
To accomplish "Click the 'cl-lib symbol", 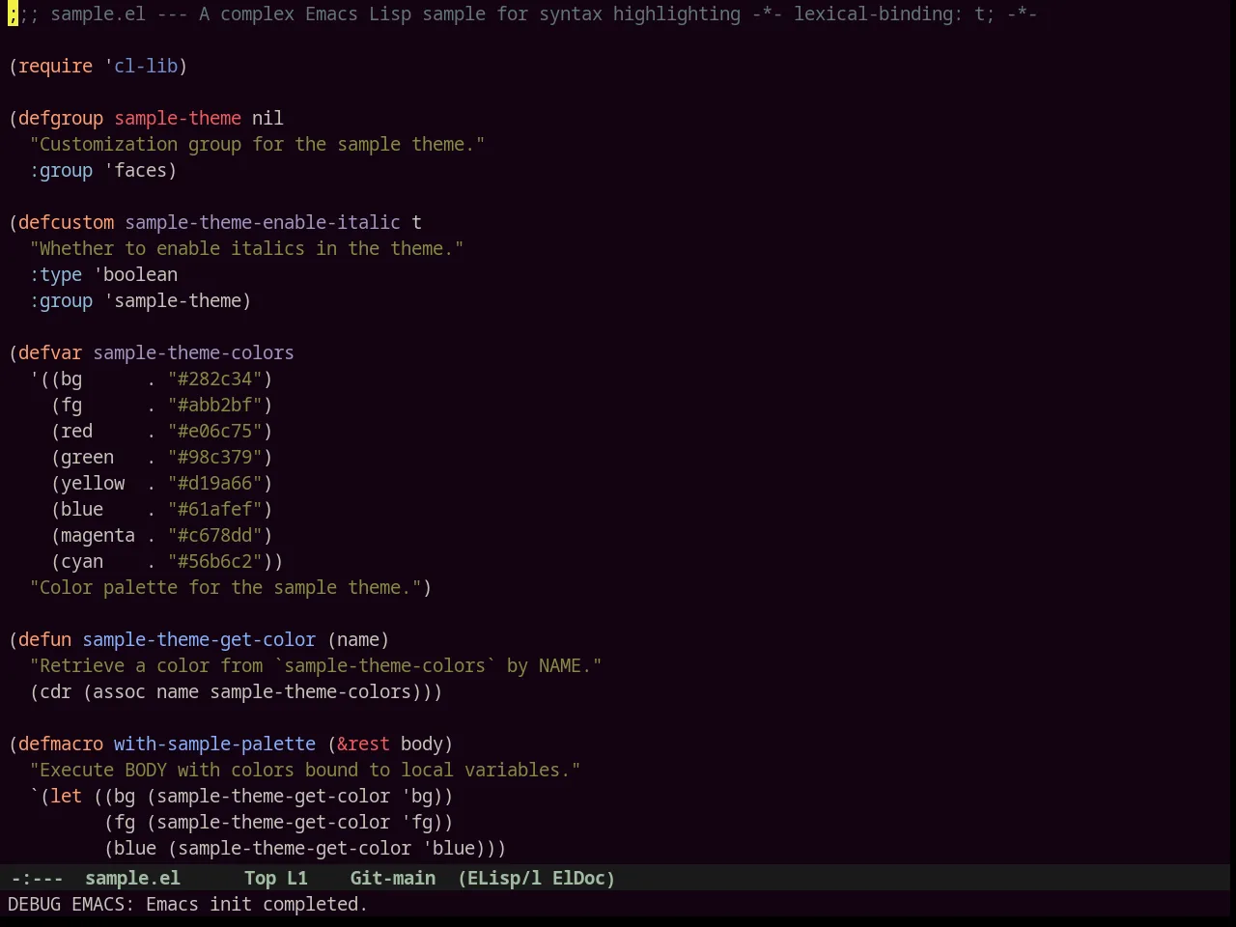I will pyautogui.click(x=141, y=66).
